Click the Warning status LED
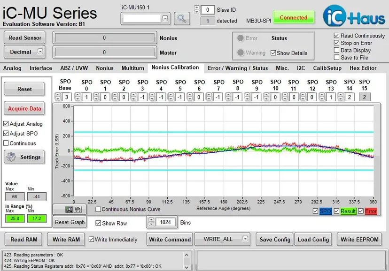The image size is (389, 271). point(241,53)
